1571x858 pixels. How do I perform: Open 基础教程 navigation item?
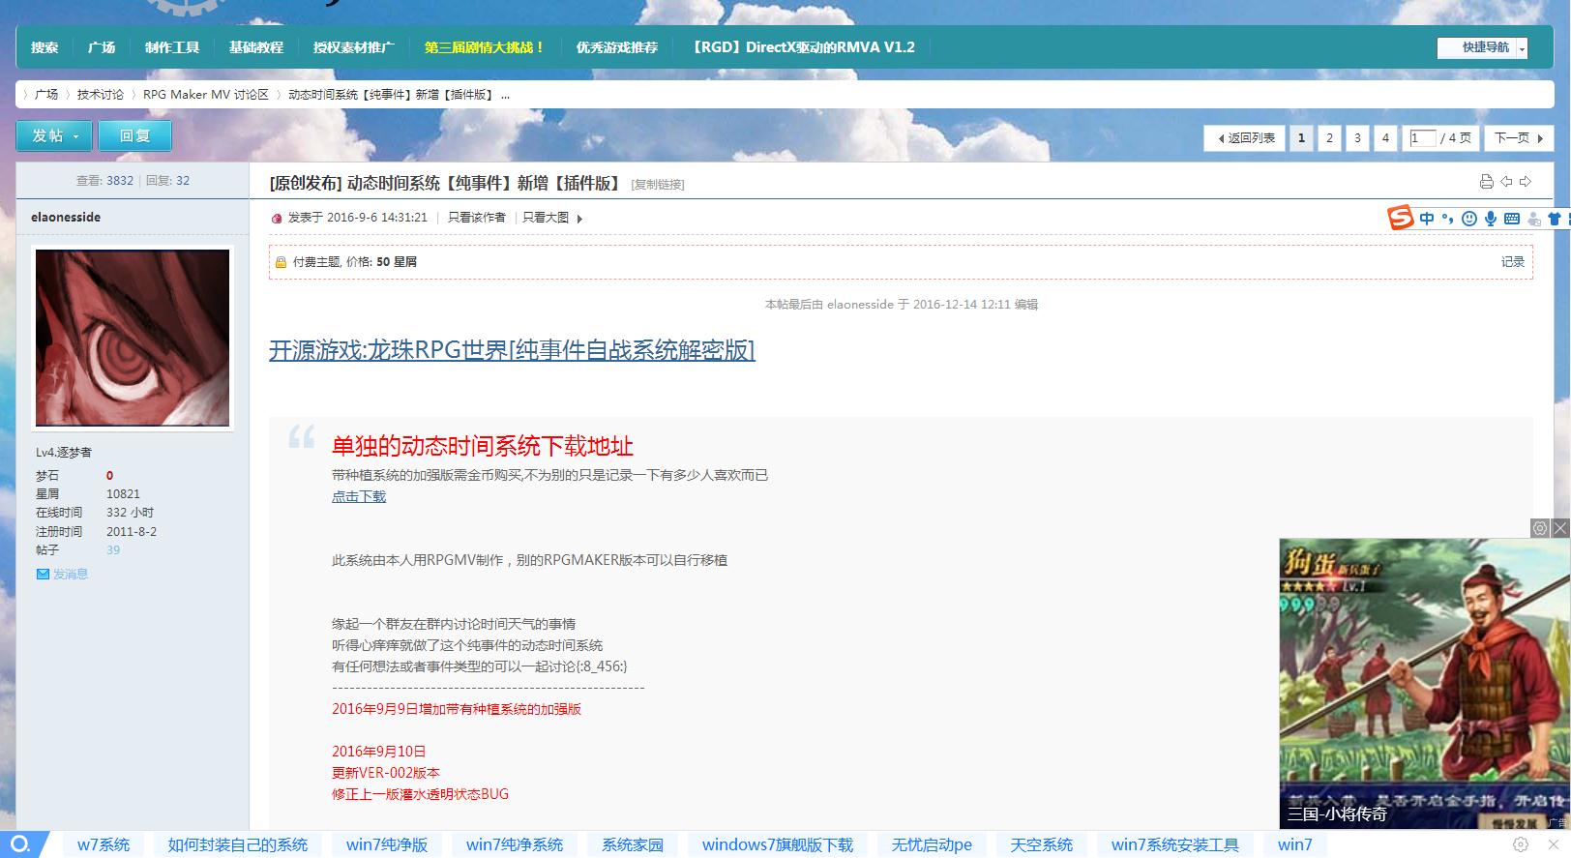(256, 47)
